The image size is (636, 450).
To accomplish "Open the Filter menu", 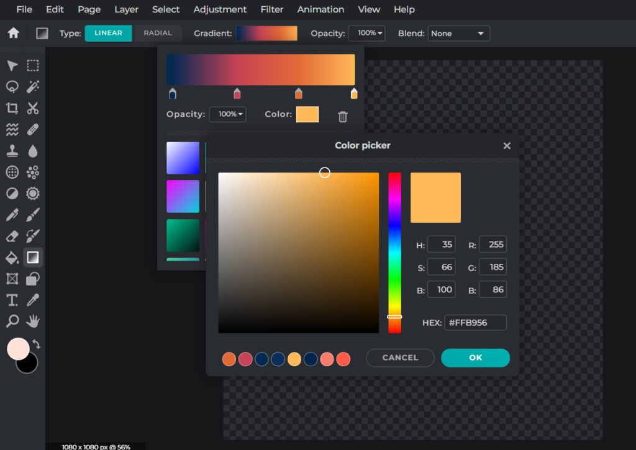I will 271,9.
